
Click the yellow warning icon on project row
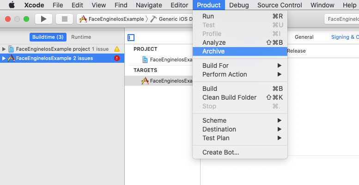pyautogui.click(x=117, y=49)
